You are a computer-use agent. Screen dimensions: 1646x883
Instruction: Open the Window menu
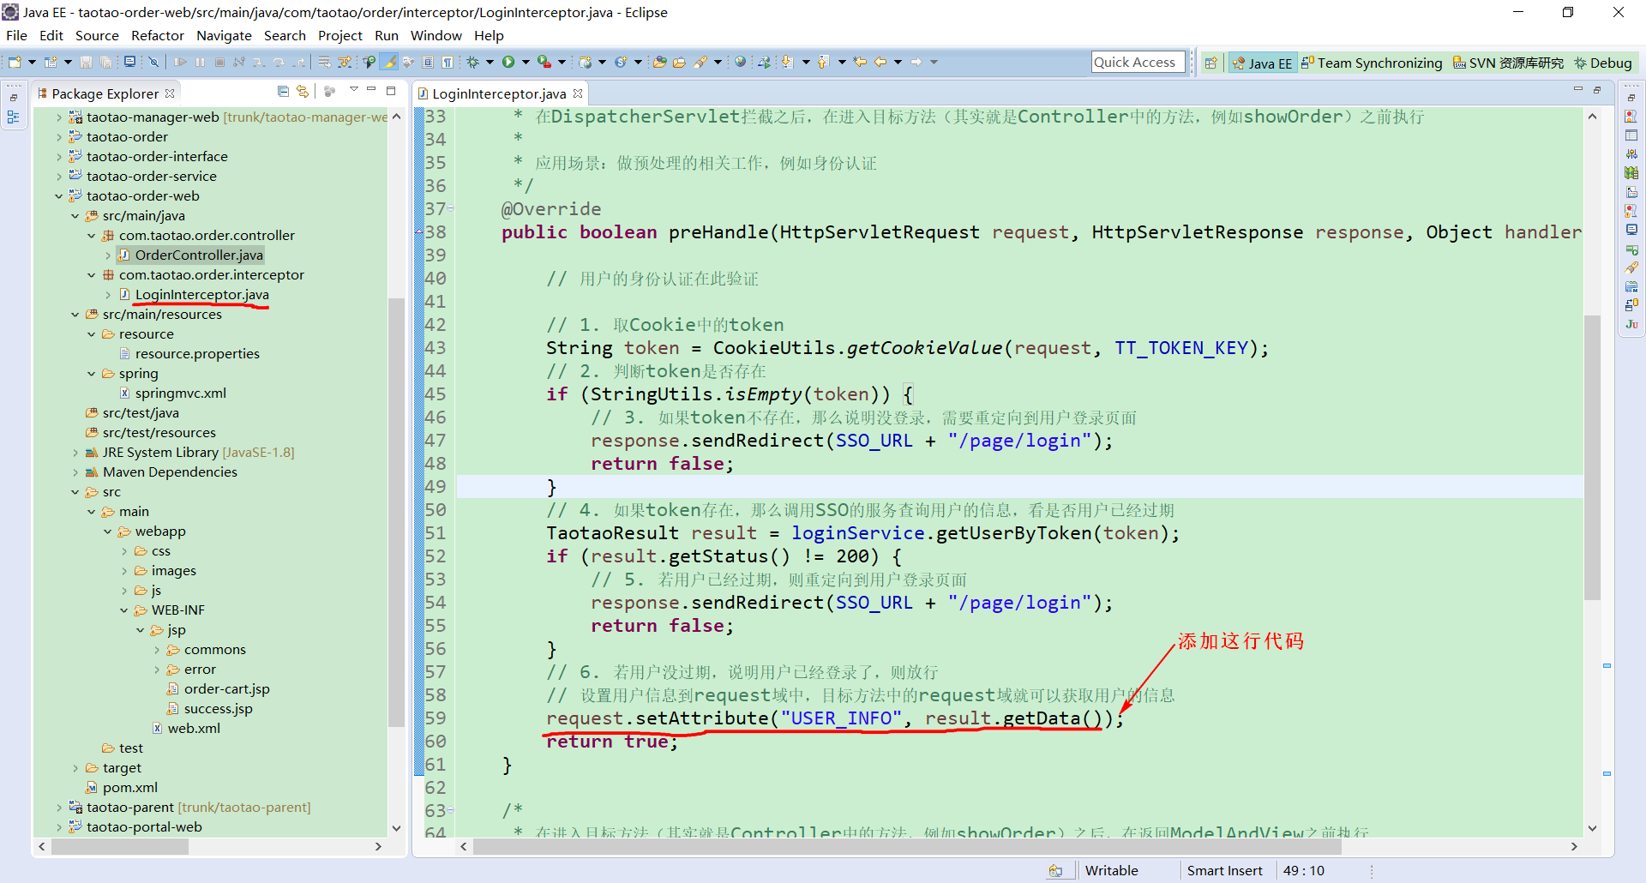(436, 35)
